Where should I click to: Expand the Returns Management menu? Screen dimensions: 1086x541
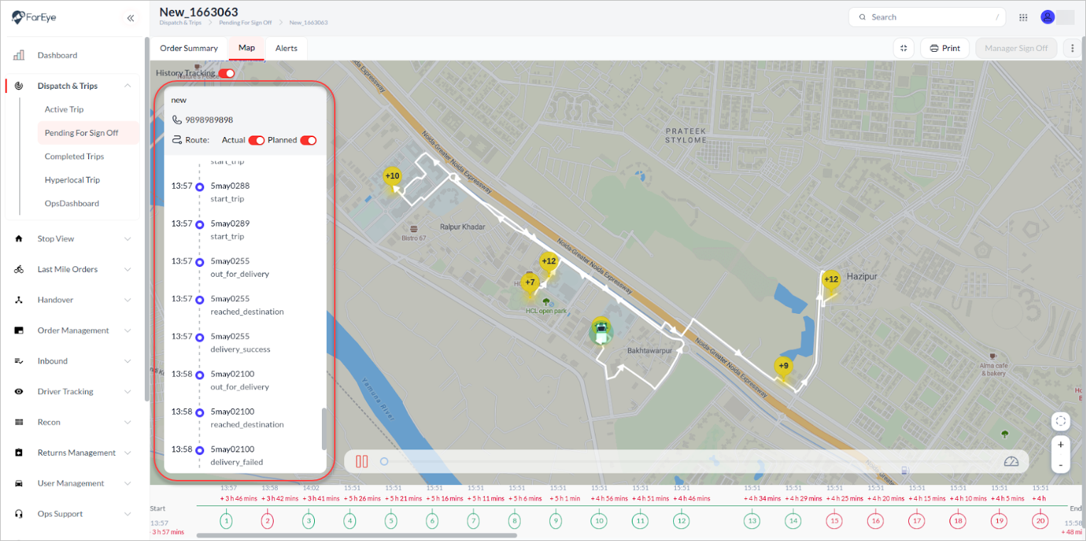[x=128, y=452]
